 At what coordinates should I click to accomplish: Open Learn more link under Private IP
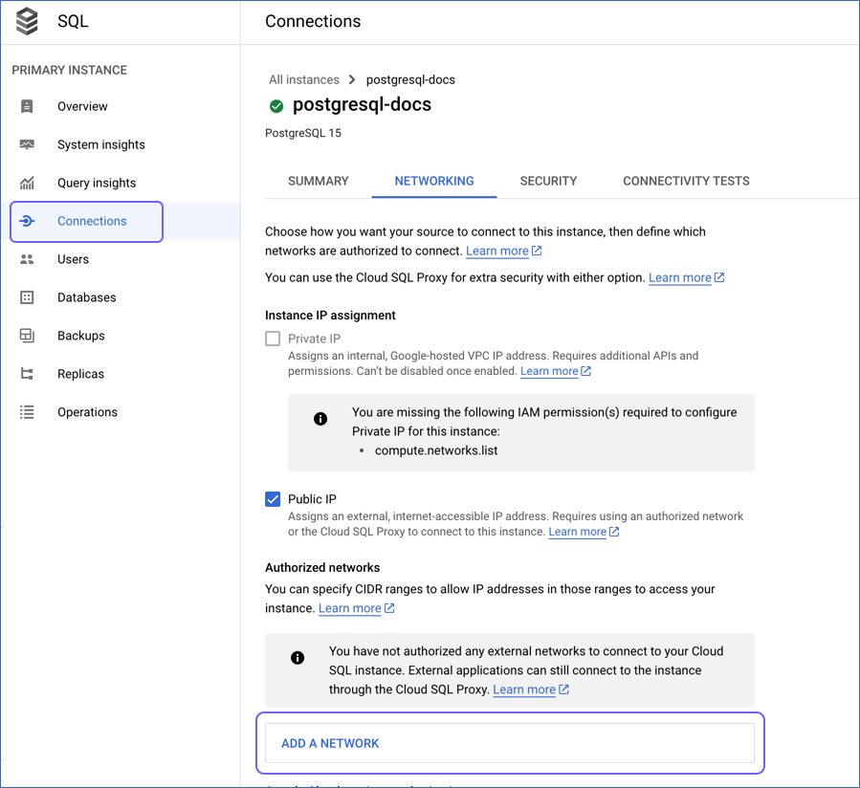click(549, 371)
